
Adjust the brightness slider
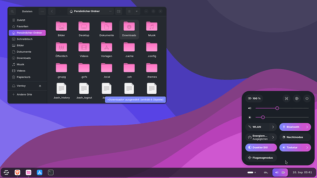click(x=282, y=117)
